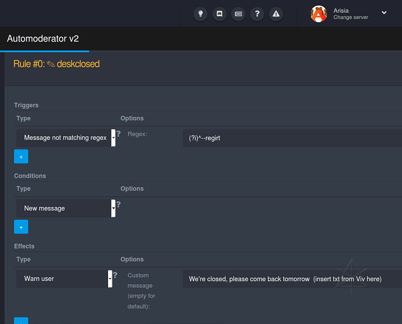The width and height of the screenshot is (402, 324).
Task: Open the 'Message not matching regex' trigger dropdown
Action: 66,138
